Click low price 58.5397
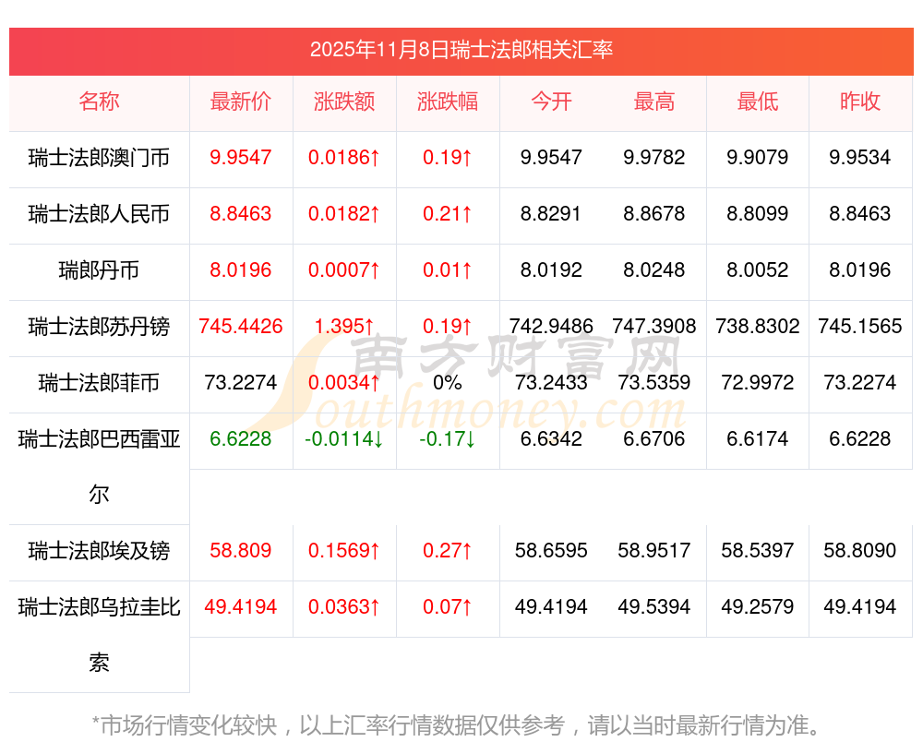923x754 pixels. [x=758, y=550]
